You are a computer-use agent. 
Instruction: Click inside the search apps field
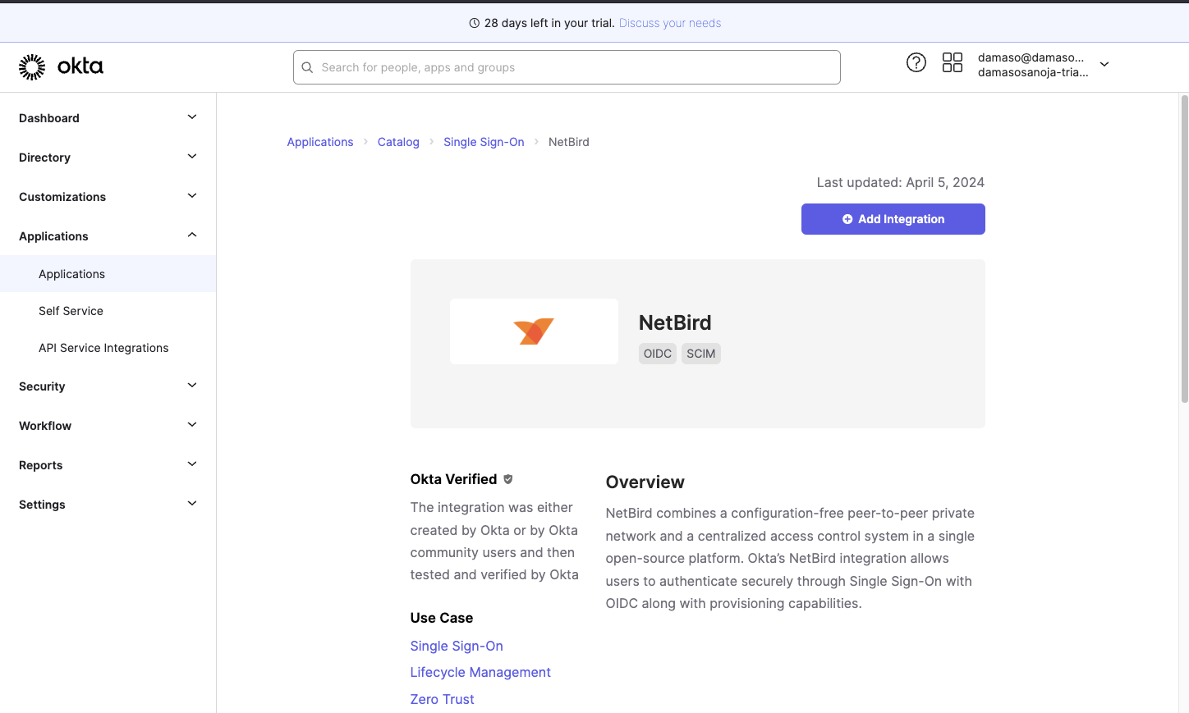click(x=567, y=66)
